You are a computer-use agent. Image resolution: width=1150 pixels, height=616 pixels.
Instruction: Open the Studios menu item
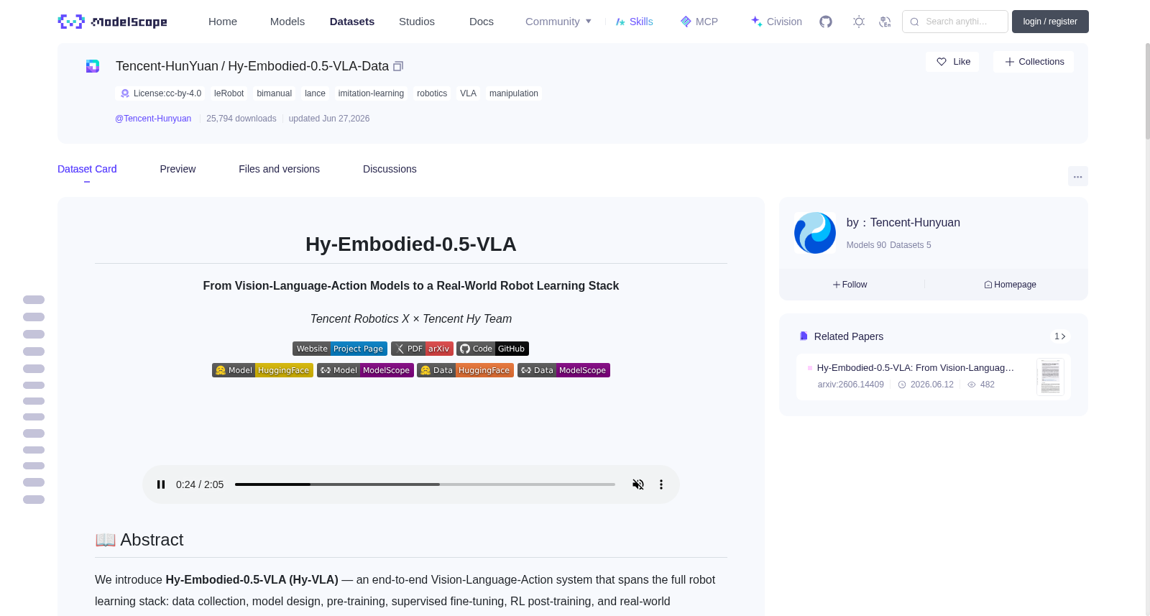[x=417, y=22]
